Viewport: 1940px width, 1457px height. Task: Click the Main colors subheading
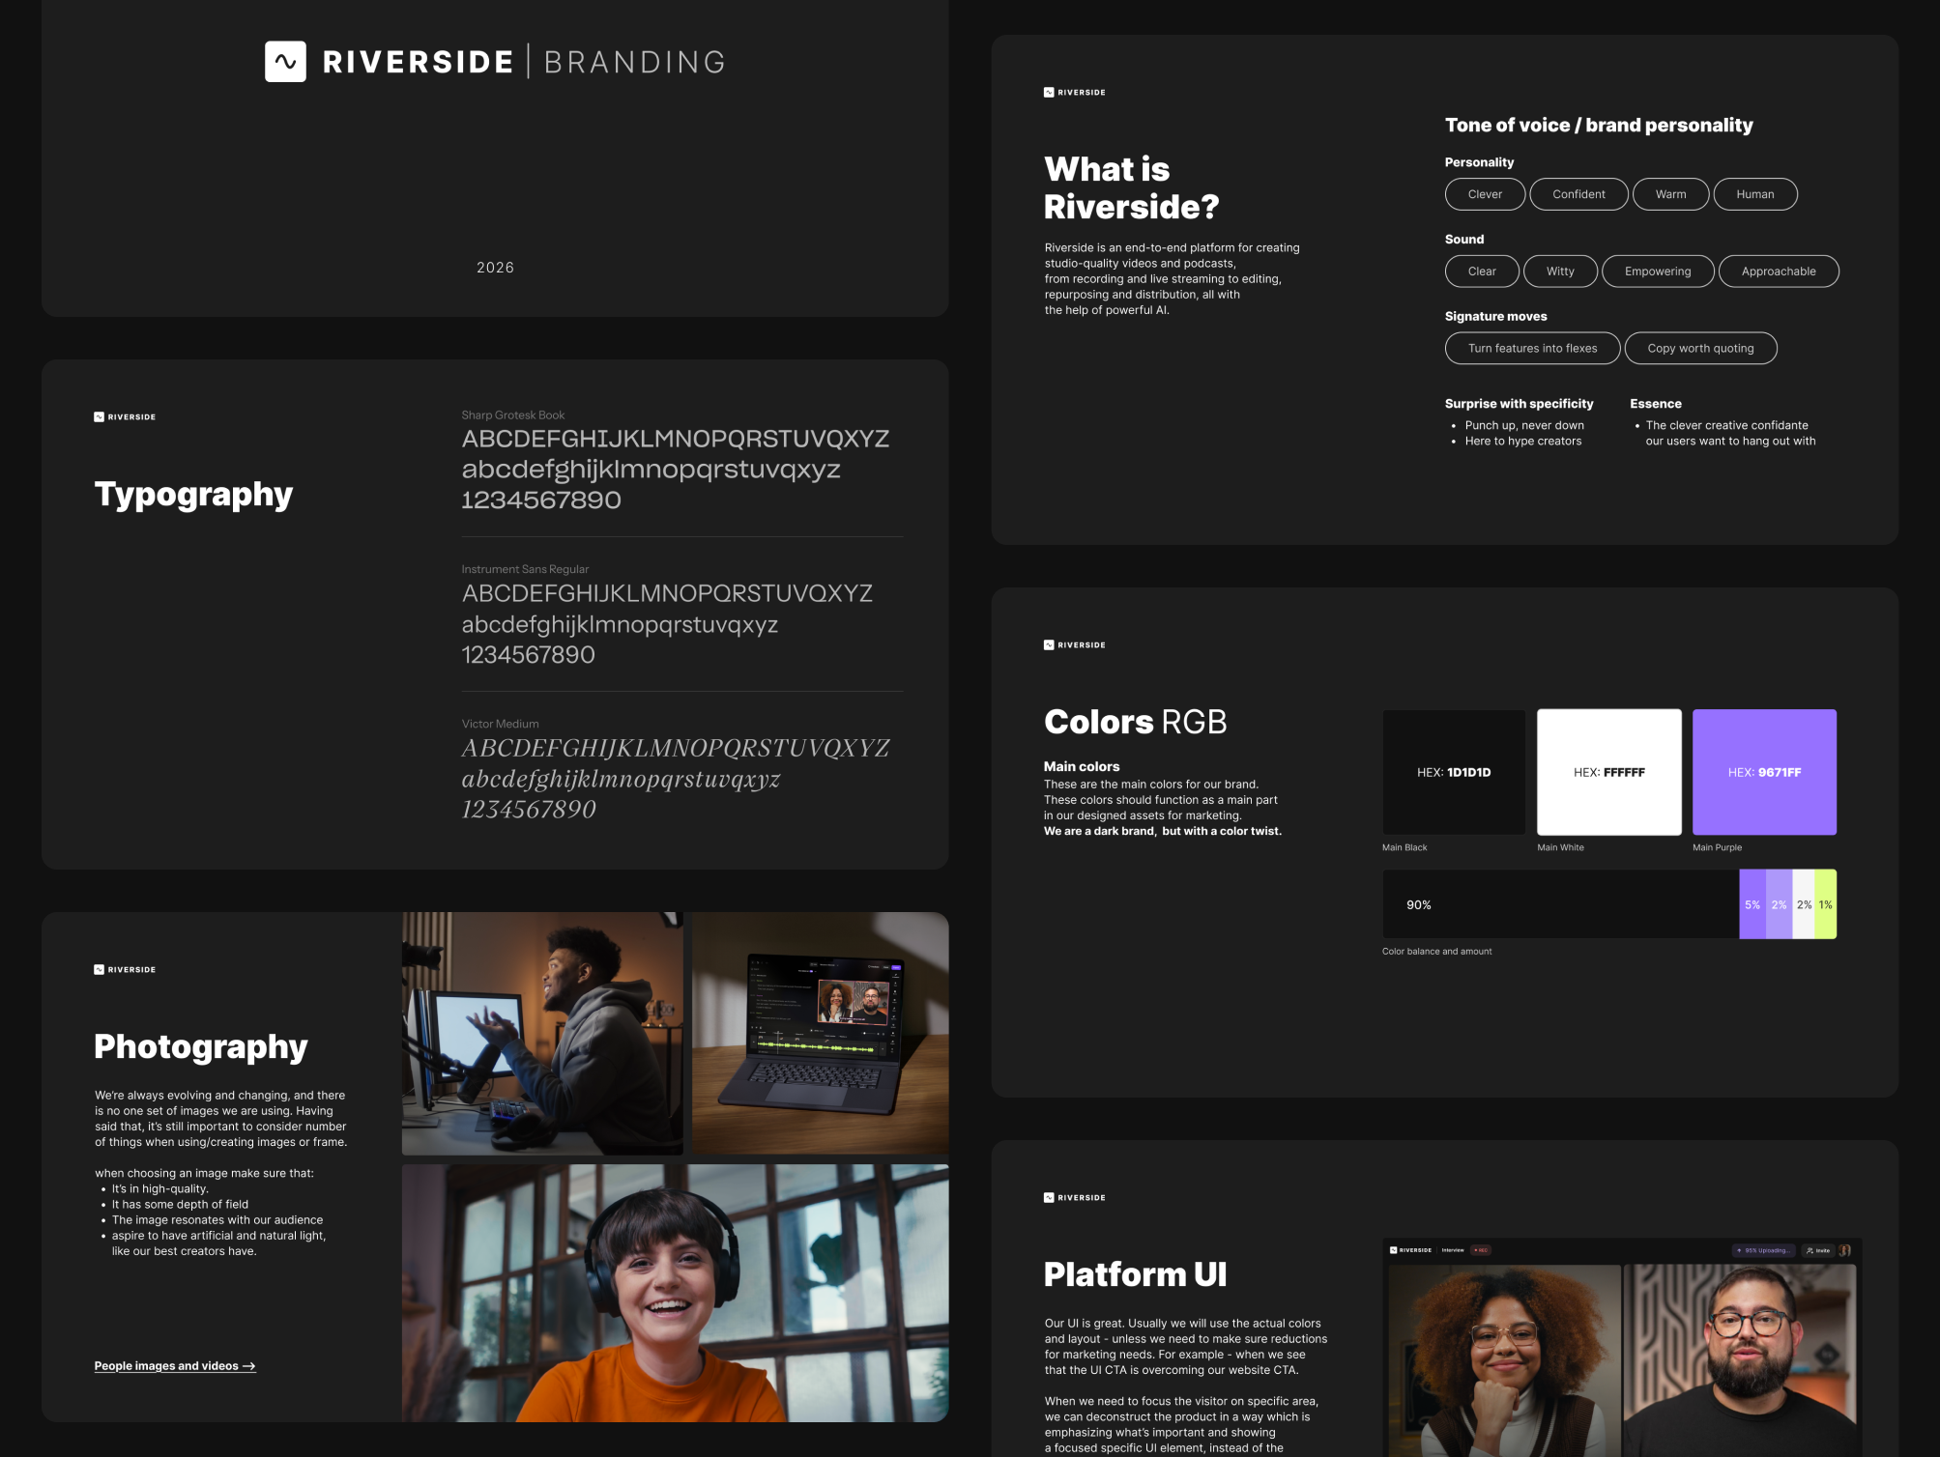pyautogui.click(x=1082, y=767)
